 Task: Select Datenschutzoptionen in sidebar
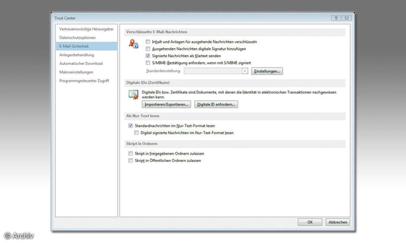[87, 37]
